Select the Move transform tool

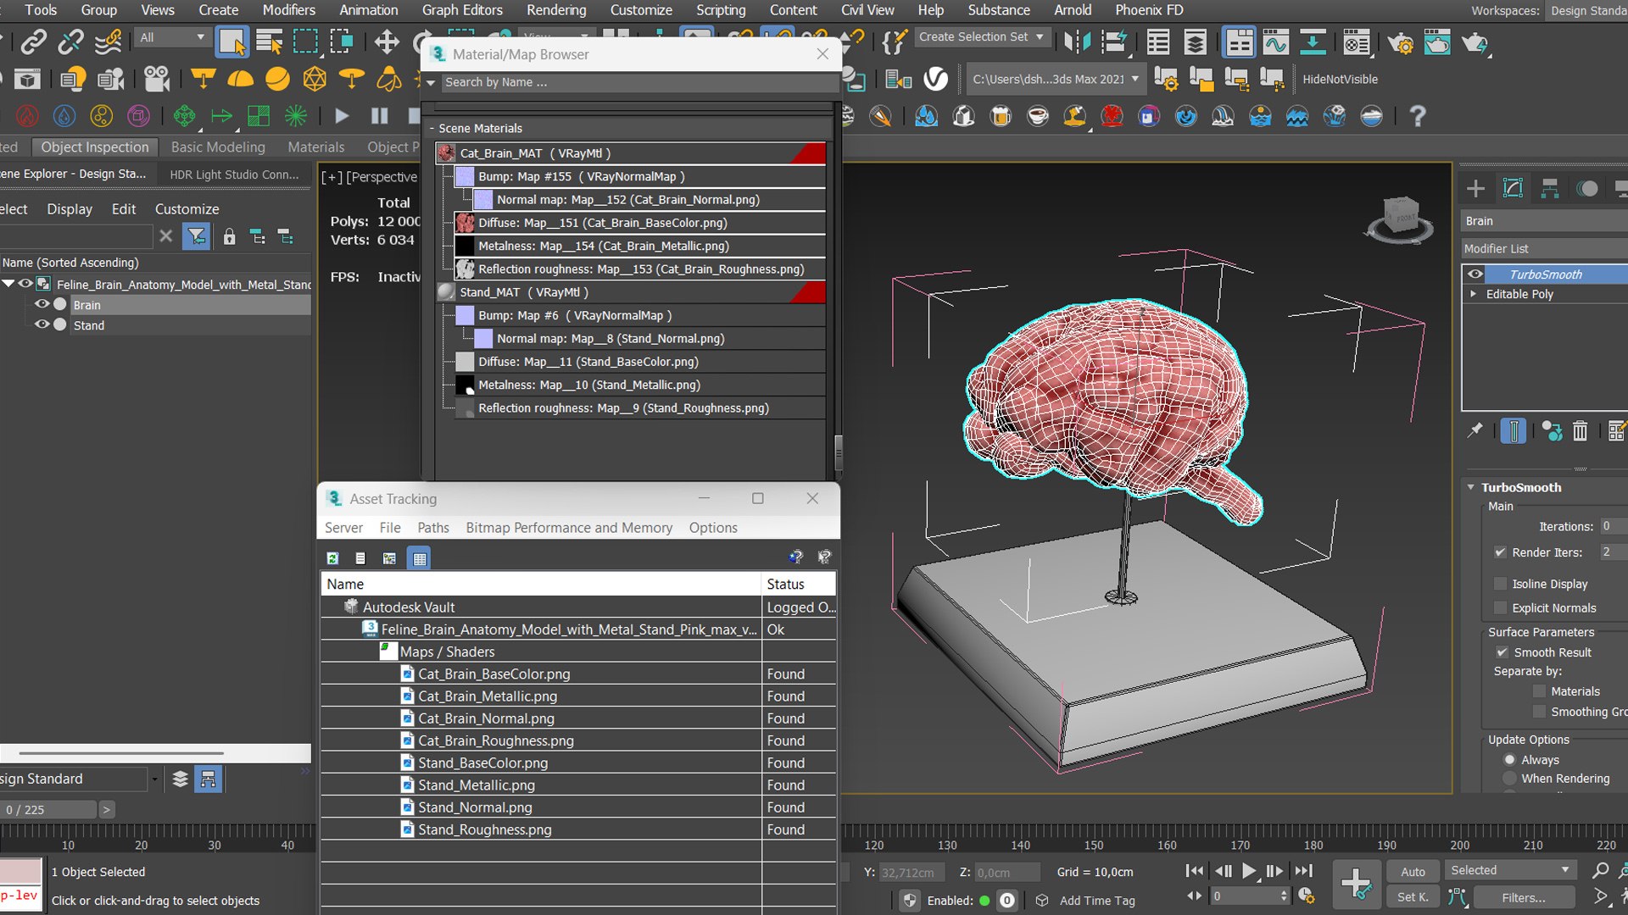click(x=387, y=42)
